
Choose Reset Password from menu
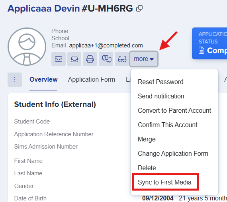[x=160, y=82]
